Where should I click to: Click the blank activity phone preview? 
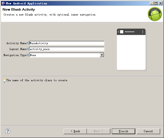click(x=131, y=49)
